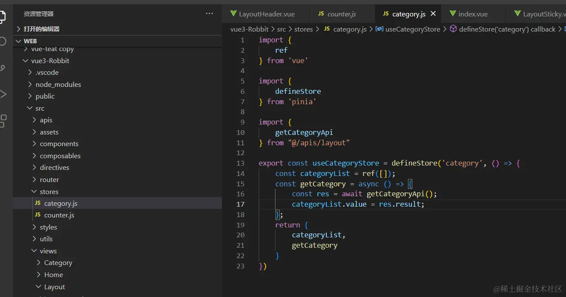This screenshot has height=297, width=566.
Task: Collapse the WEB workspace root section
Action: [x=30, y=41]
